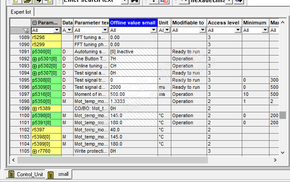
Task: Click the Modifiable to column header
Action: [x=189, y=23]
